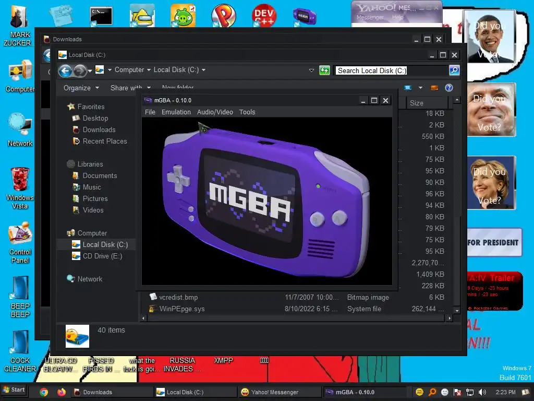Click the flag with red X tray icon

tap(457, 392)
